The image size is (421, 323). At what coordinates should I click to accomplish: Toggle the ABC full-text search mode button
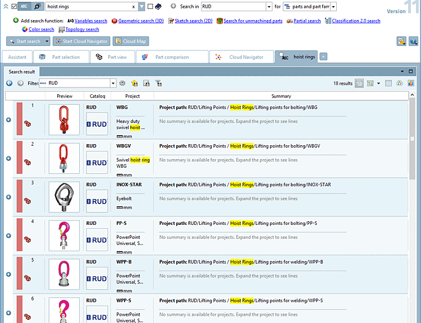[x=24, y=6]
